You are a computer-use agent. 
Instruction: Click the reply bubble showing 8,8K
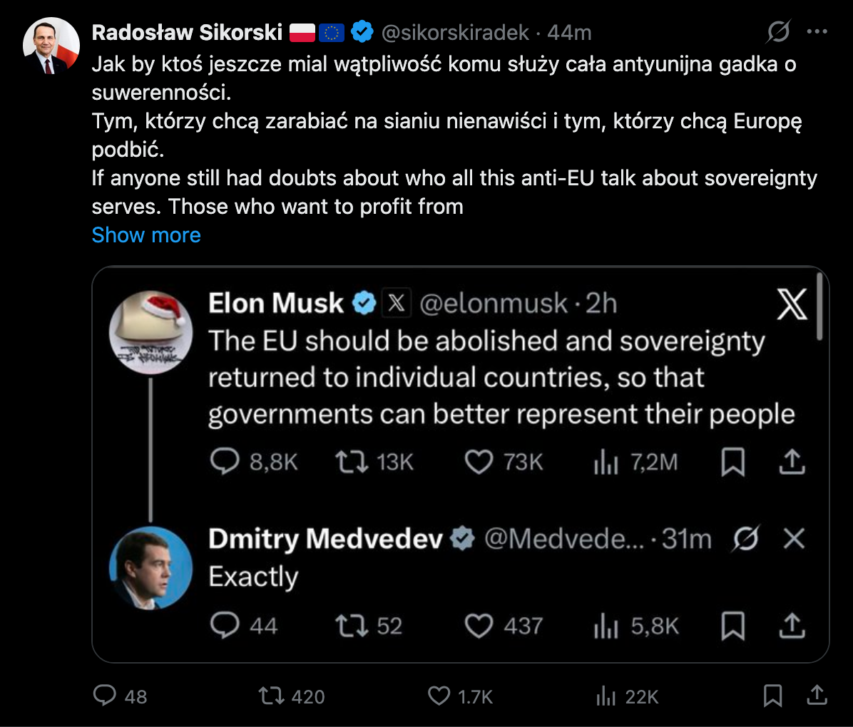(225, 463)
